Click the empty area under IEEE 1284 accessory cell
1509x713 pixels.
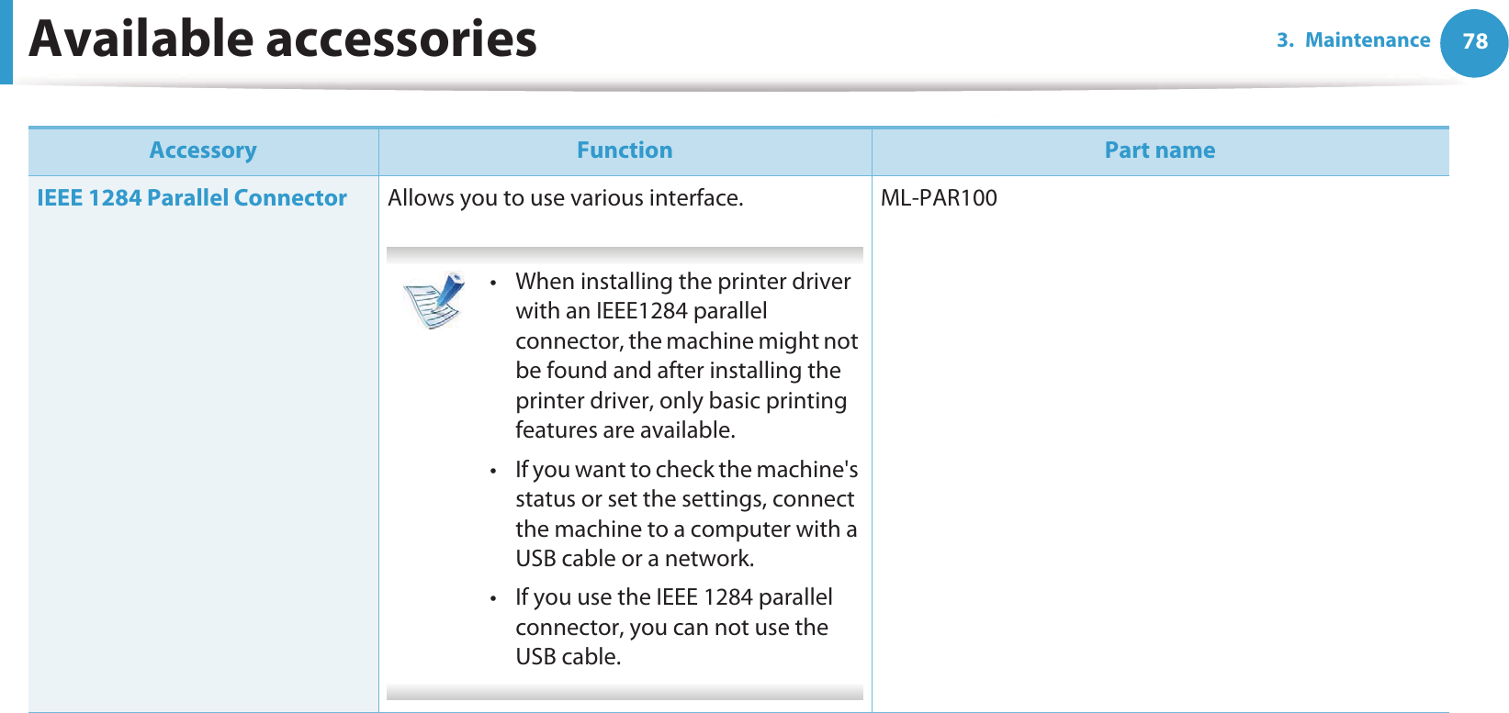point(203,459)
